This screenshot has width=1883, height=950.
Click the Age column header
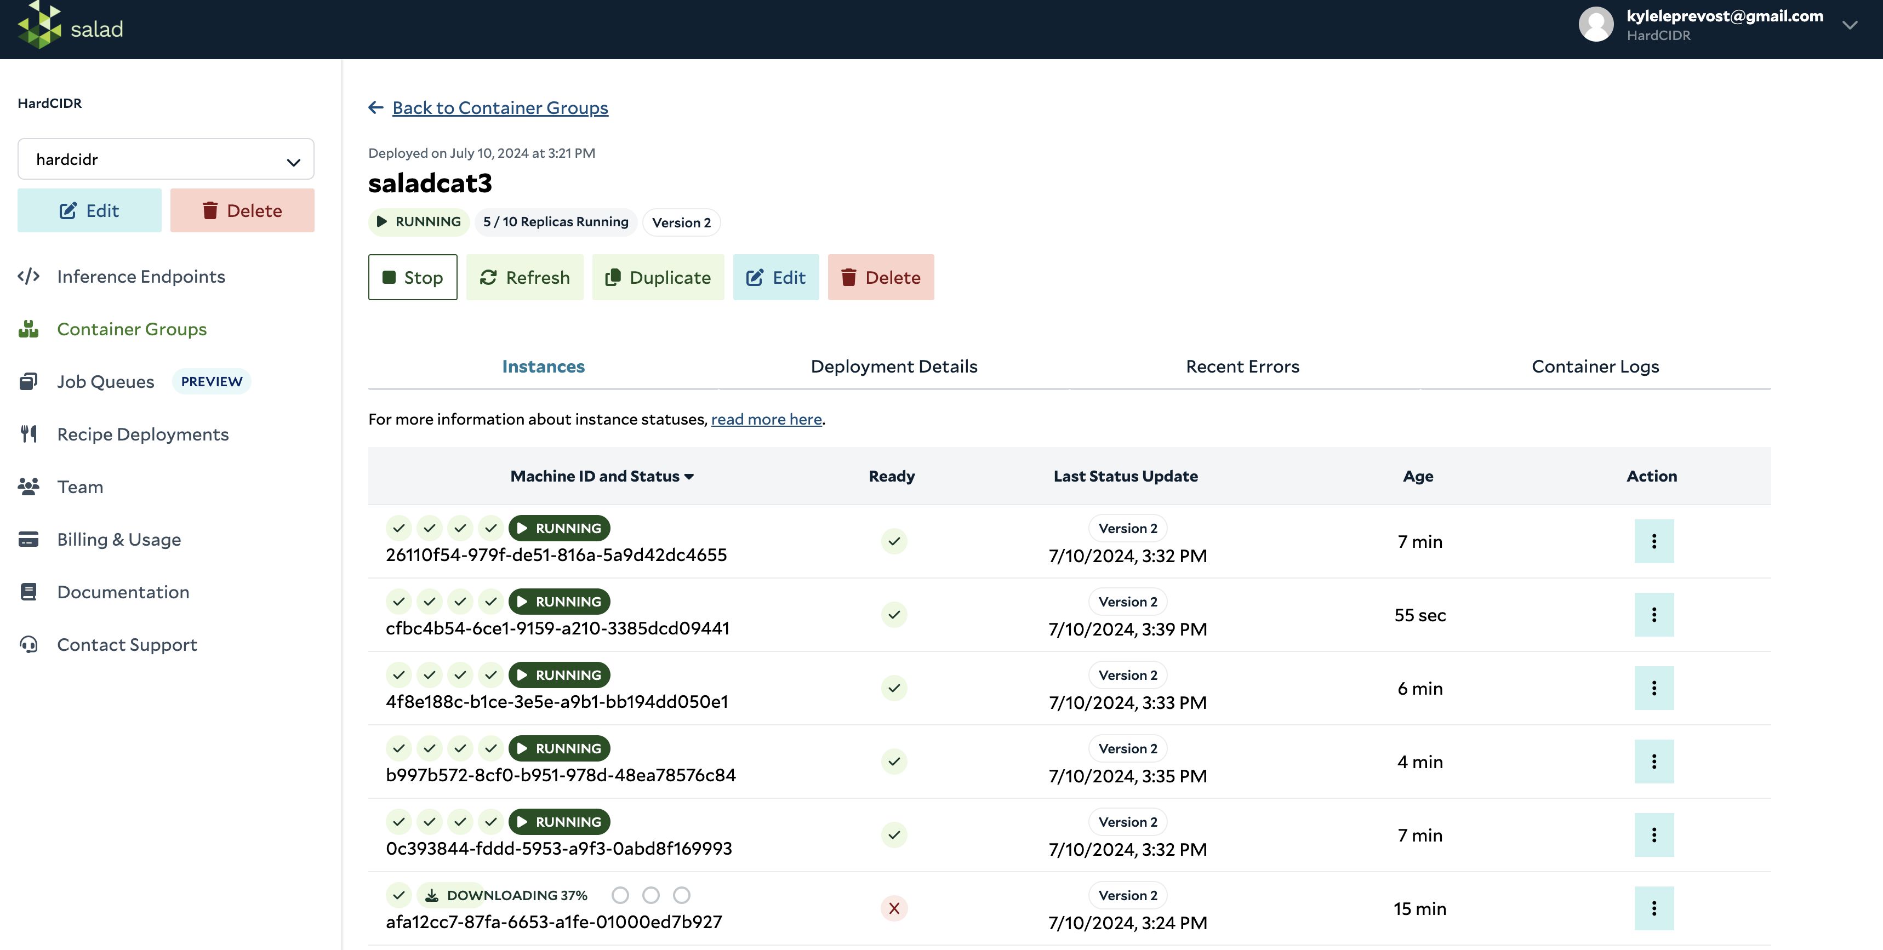tap(1418, 476)
